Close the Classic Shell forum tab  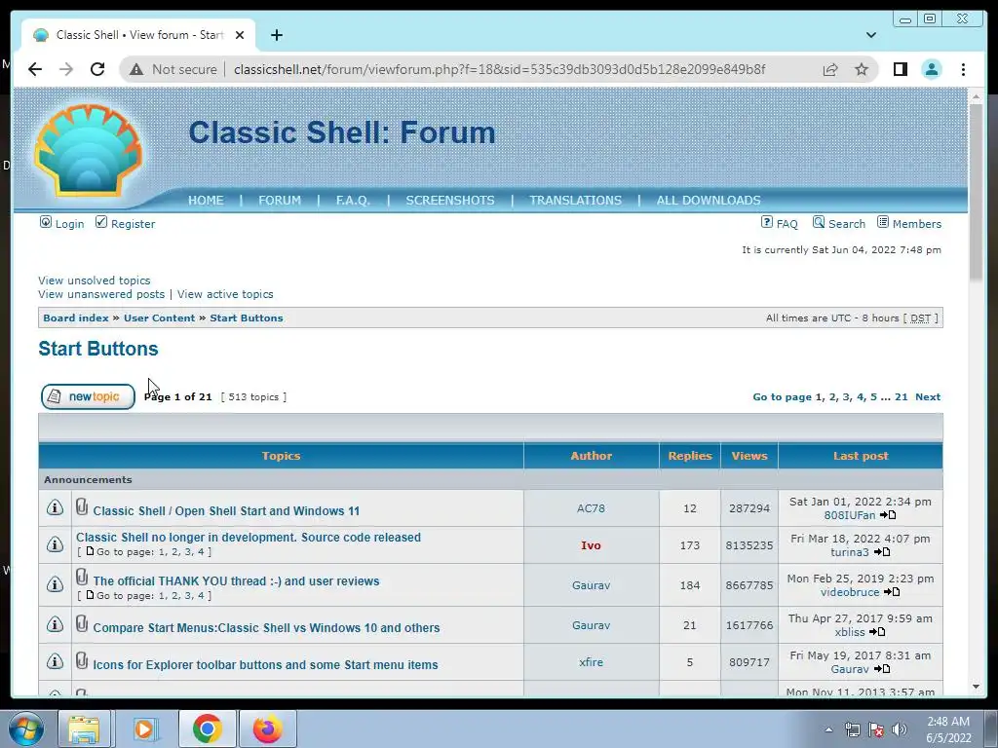(240, 35)
